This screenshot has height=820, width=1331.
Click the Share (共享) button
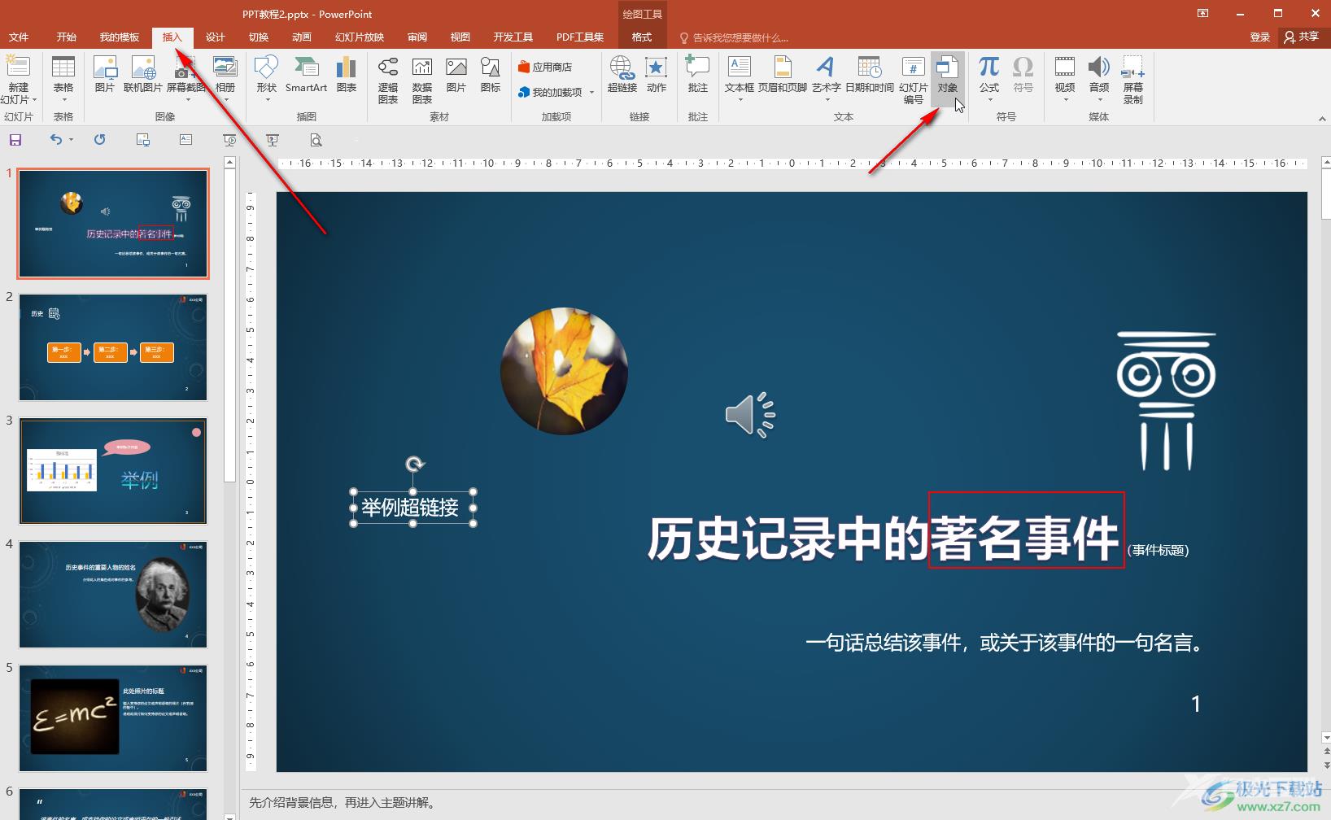(x=1302, y=37)
